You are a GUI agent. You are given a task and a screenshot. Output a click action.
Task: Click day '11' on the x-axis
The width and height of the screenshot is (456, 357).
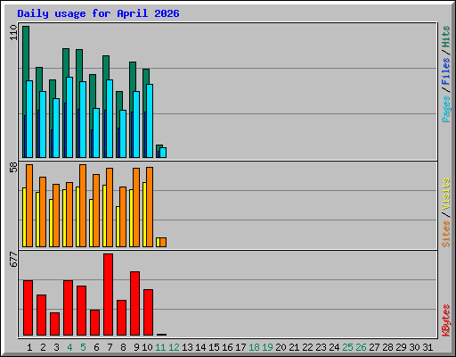coord(160,347)
